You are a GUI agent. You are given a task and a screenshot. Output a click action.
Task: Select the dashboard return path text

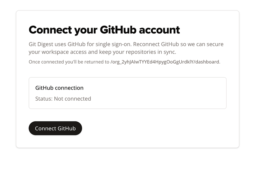click(165, 62)
